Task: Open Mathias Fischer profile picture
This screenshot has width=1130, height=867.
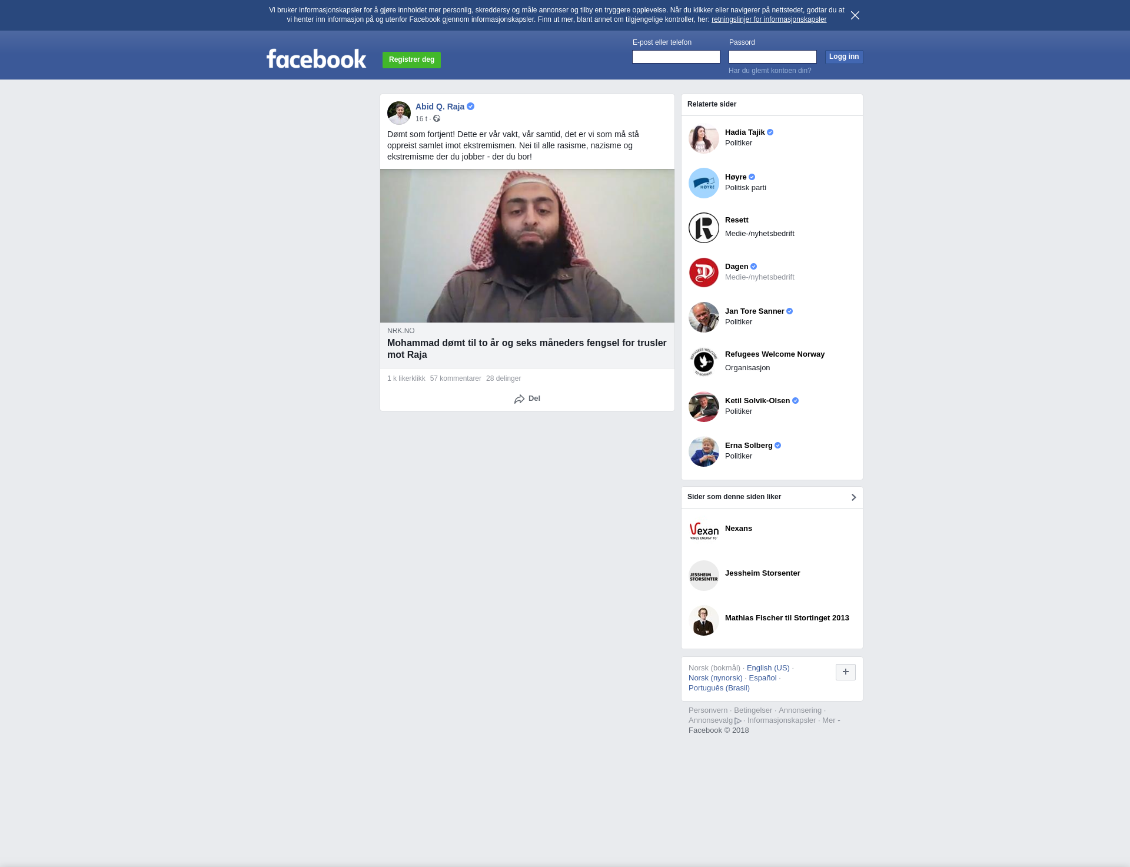Action: [704, 620]
